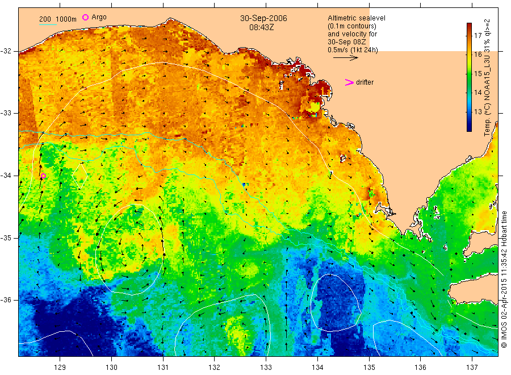The height and width of the screenshot is (375, 511).
Task: Click the '(0.1m contours)' legend text
Action: click(x=352, y=26)
